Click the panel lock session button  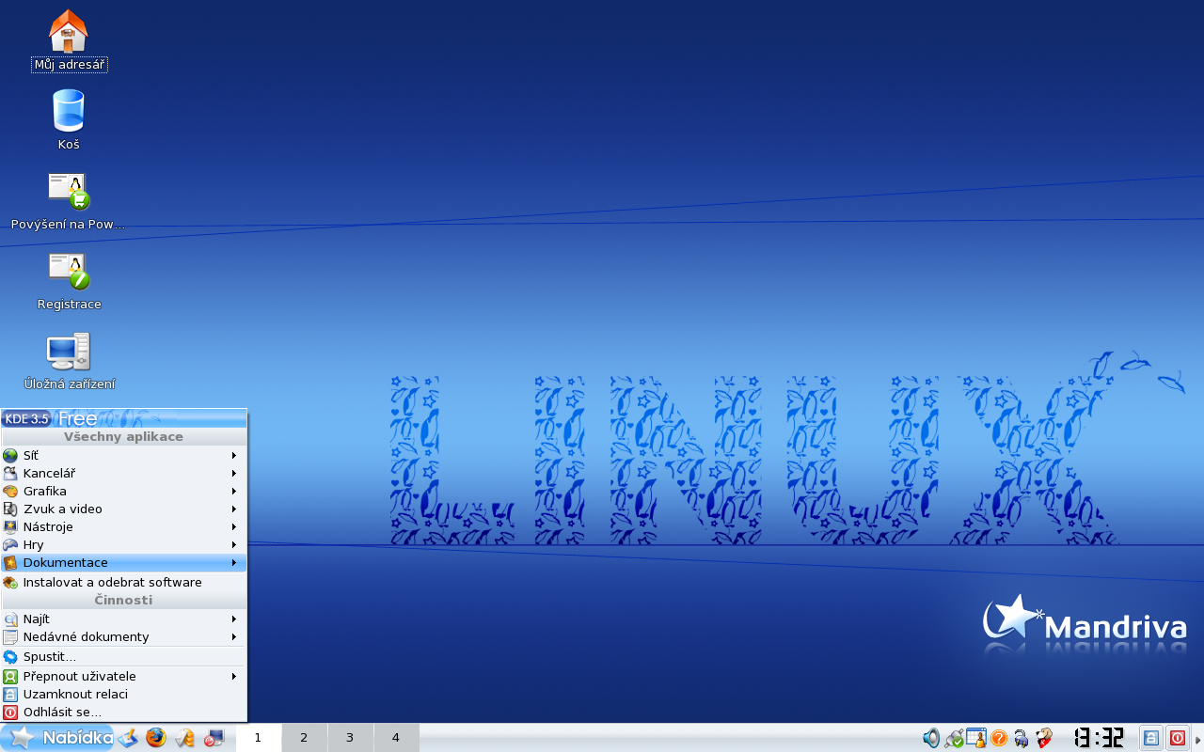pyautogui.click(x=1150, y=738)
